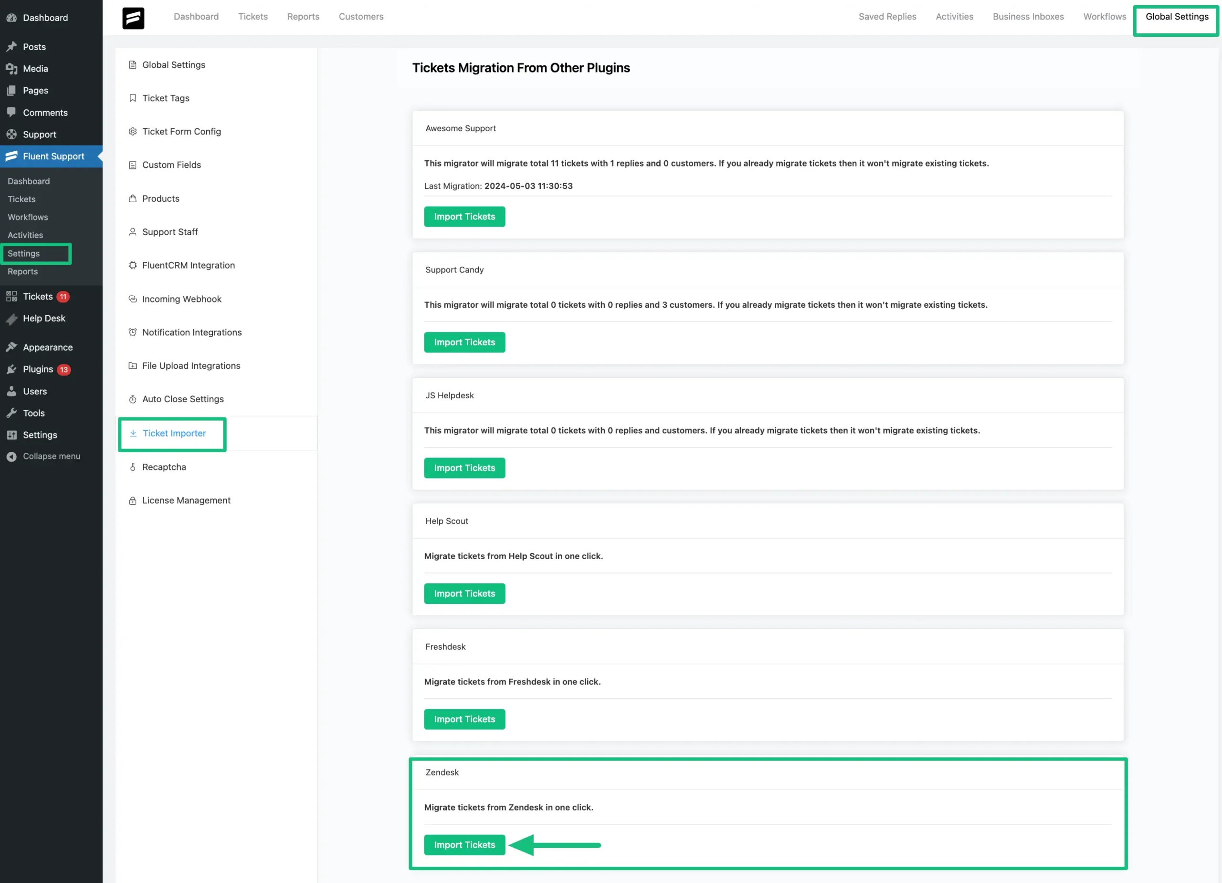
Task: Select Dashboard under Fluent Support submenu
Action: [x=29, y=181]
